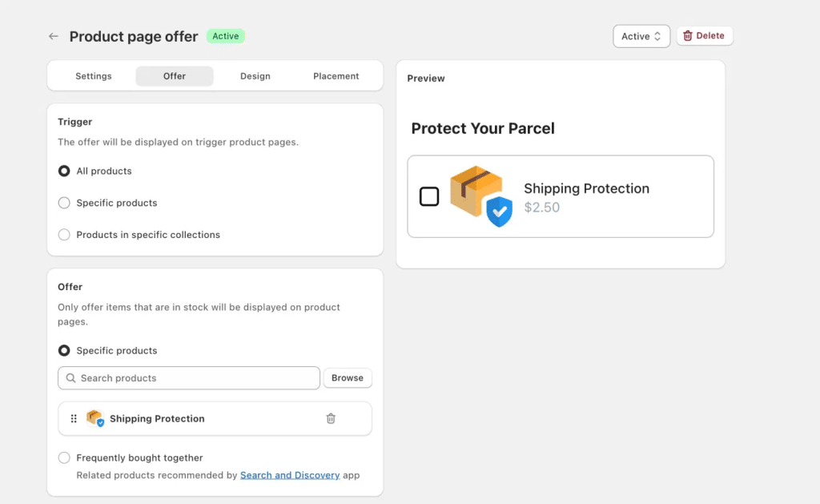Click the Browse button
820x504 pixels.
click(x=348, y=378)
